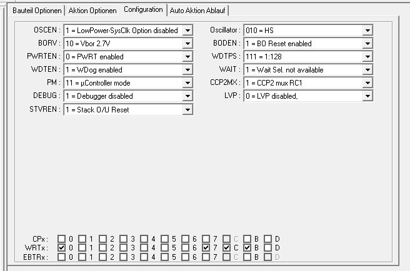The width and height of the screenshot is (410, 271).
Task: Enable the CPx 7 checkbox
Action: click(x=206, y=239)
